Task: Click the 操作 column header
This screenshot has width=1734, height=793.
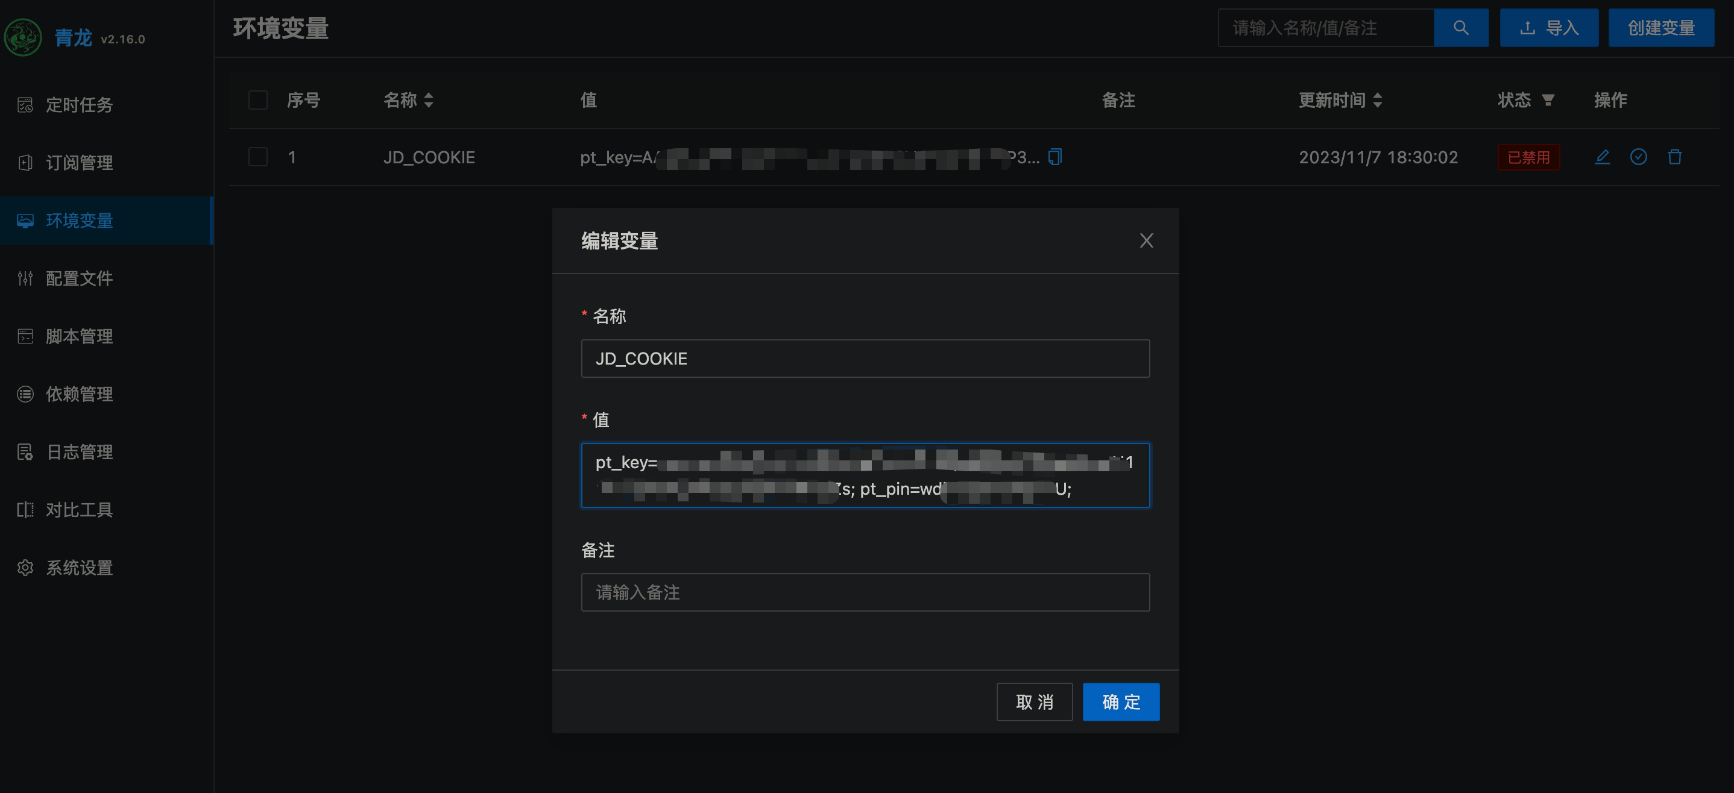Action: point(1610,100)
